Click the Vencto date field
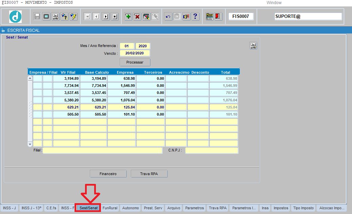The width and height of the screenshot is (352, 214). [x=134, y=53]
